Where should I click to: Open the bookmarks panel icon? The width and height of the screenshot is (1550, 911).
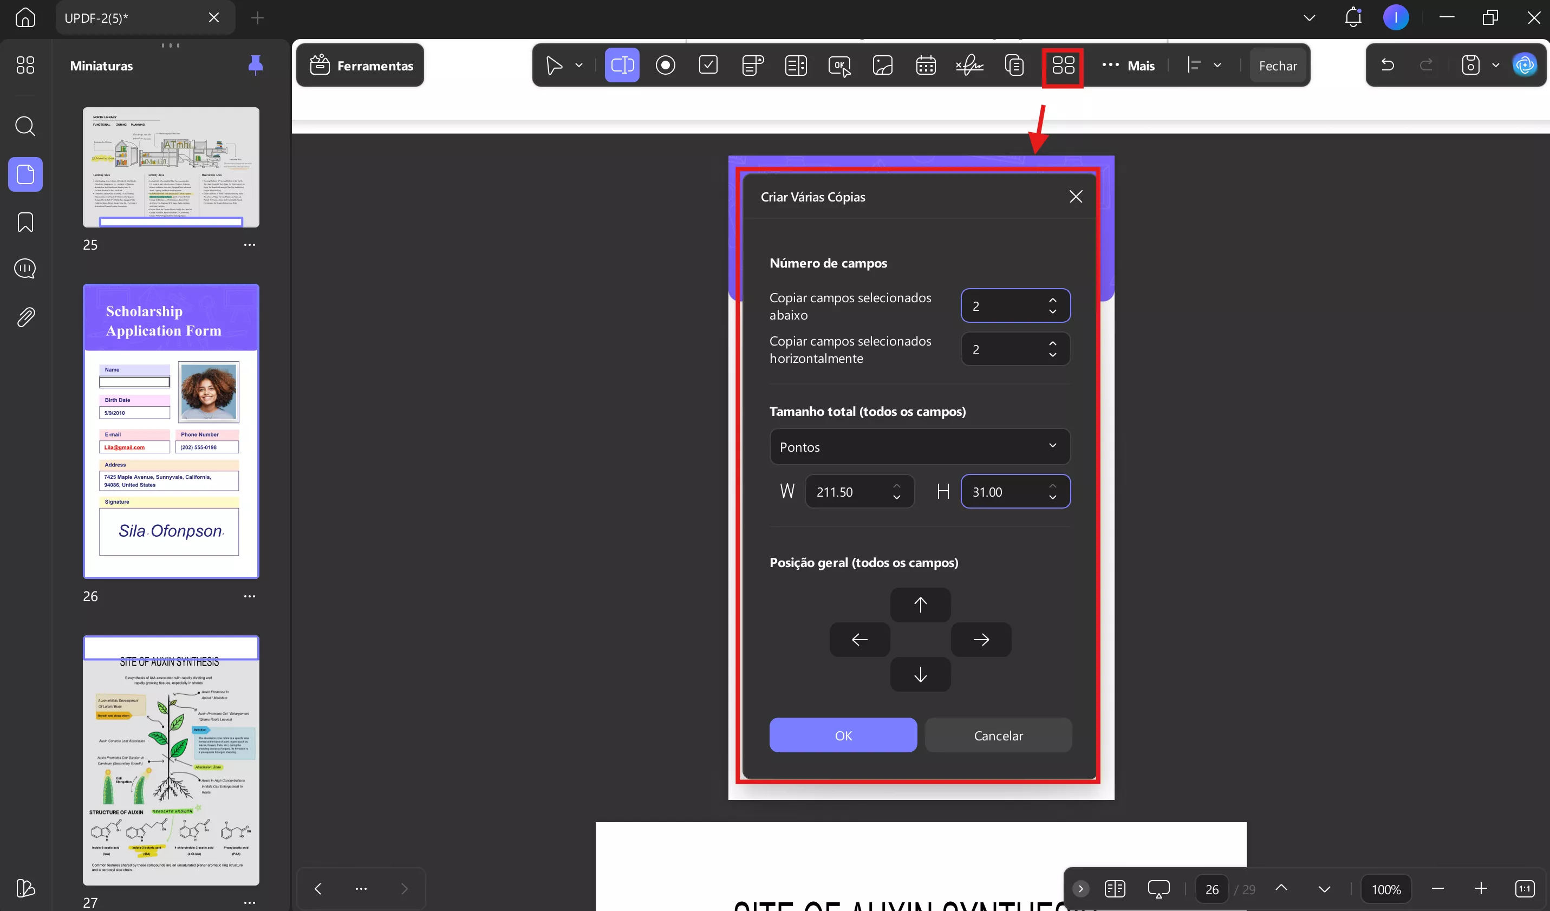tap(25, 222)
